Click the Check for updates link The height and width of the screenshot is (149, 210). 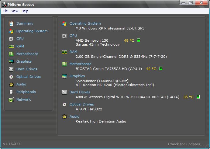(x=186, y=144)
